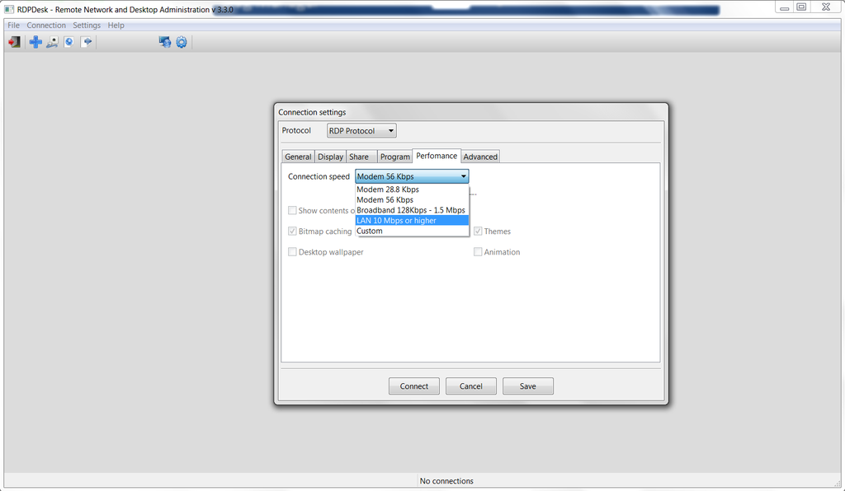Switch to the Advanced tab
This screenshot has height=491, width=845.
pos(480,156)
